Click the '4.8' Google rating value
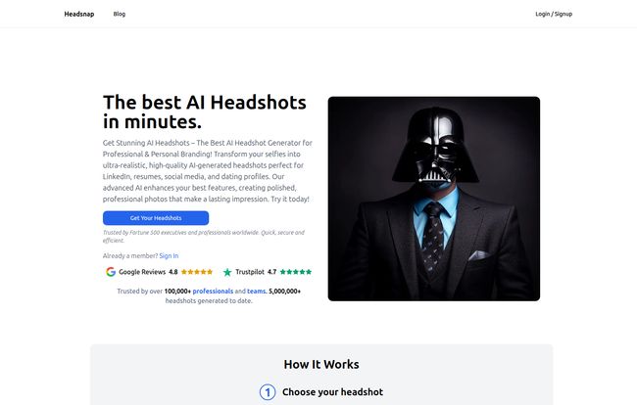Screen dimensions: 637x405 tap(173, 272)
